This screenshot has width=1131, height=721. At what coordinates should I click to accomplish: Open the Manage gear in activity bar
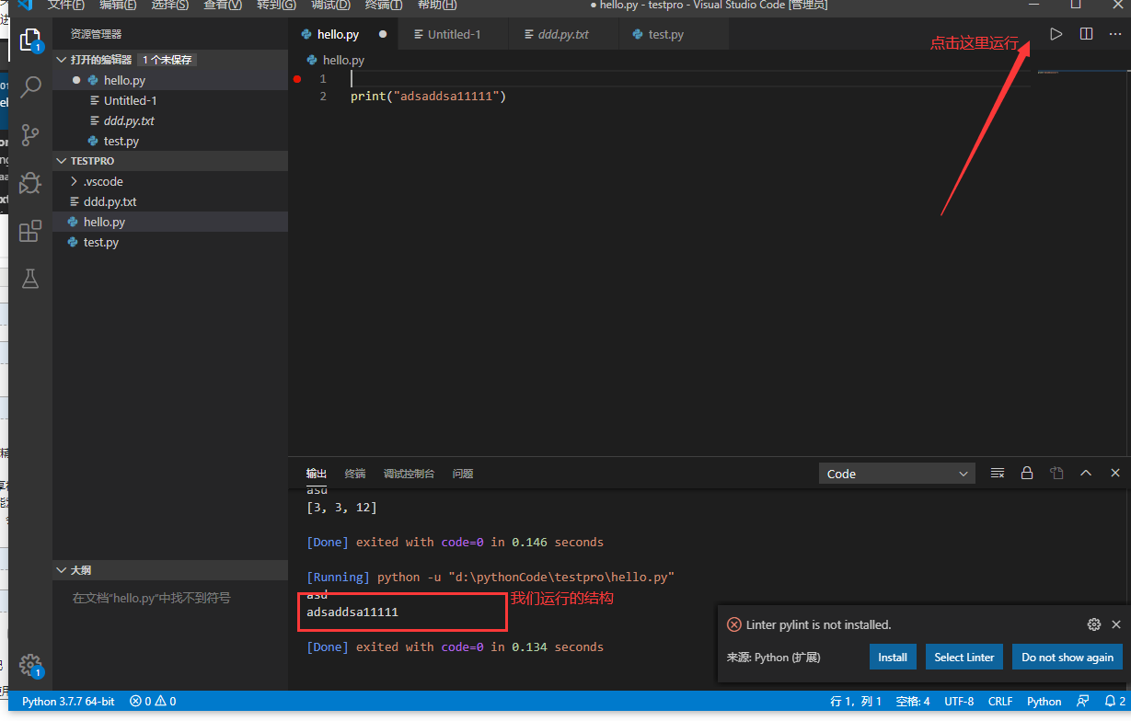click(30, 664)
